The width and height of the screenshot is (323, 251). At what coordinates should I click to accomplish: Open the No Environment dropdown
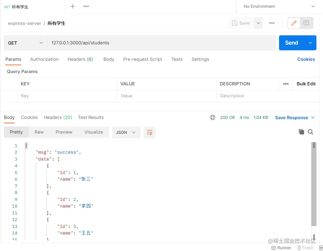279,6
